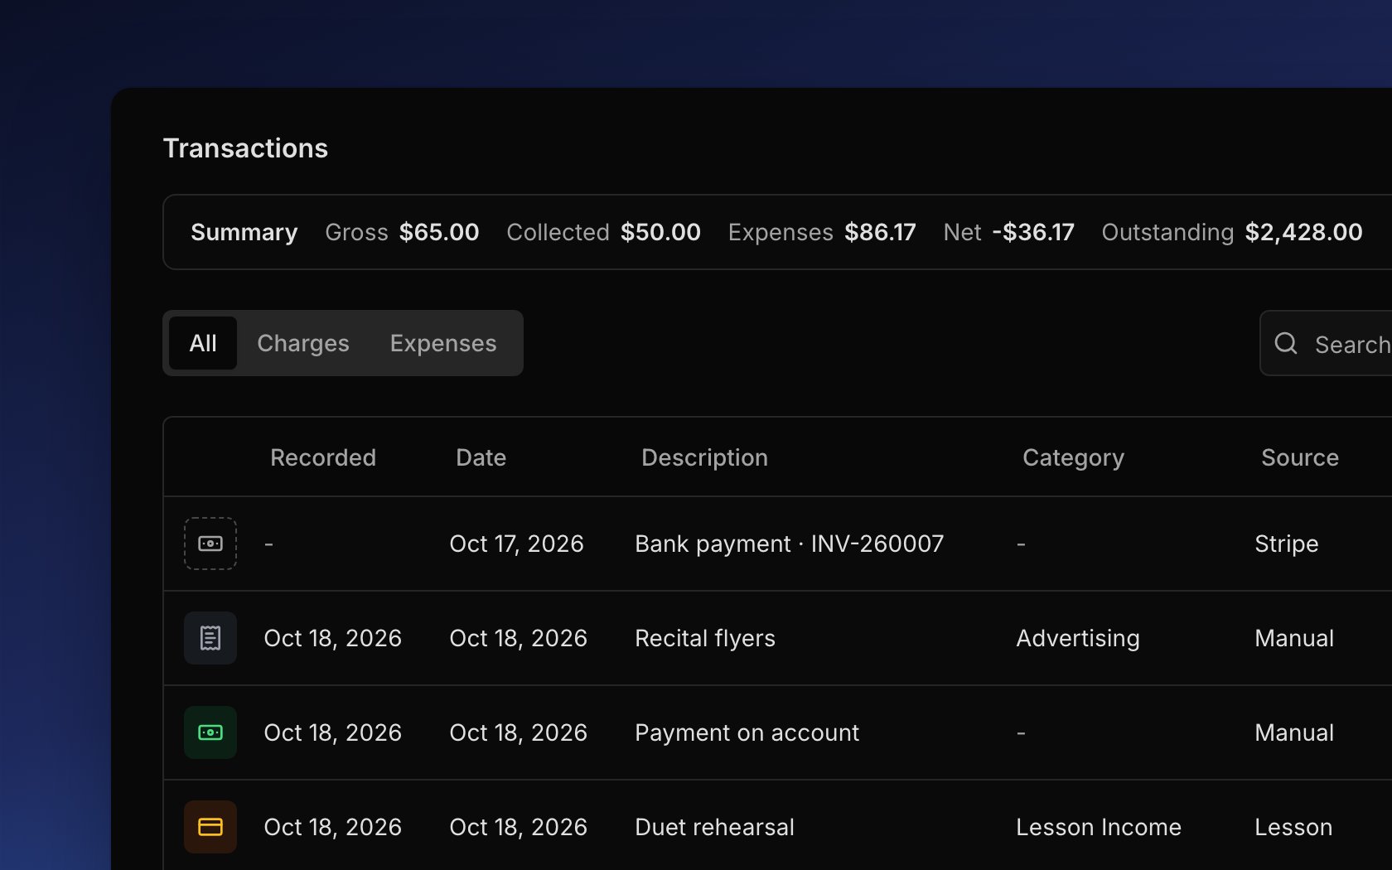Sort by the Date column header
Viewport: 1392px width, 870px height.
[481, 457]
